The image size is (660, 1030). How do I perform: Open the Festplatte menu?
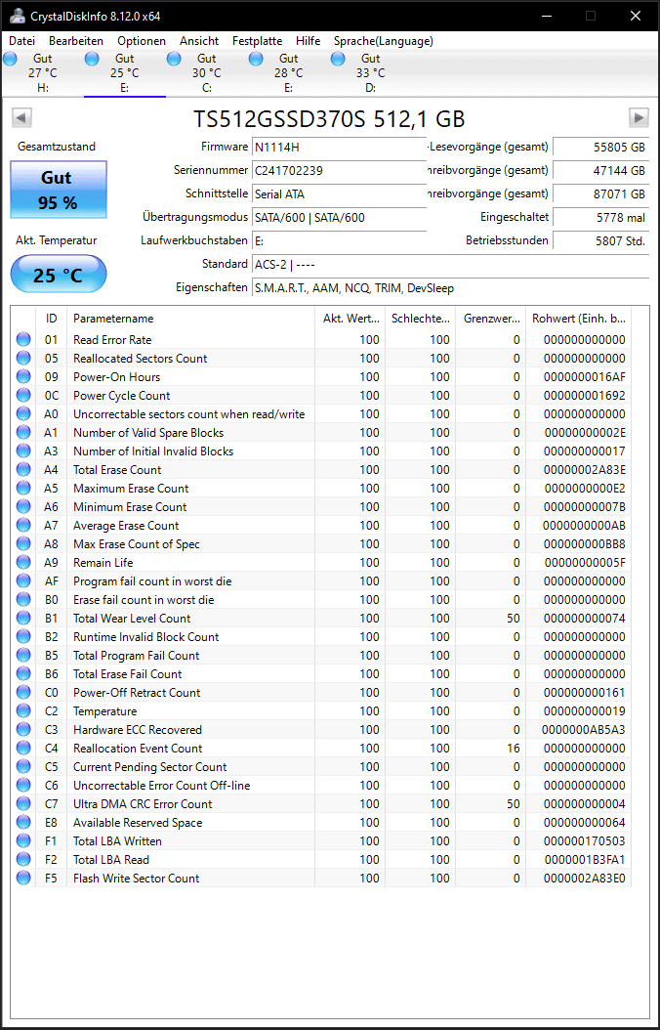[257, 41]
